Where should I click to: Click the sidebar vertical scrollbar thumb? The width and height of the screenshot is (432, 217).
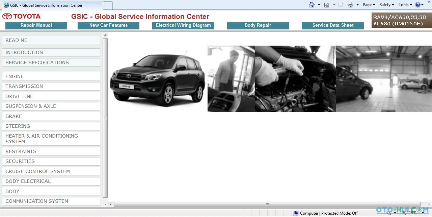(x=105, y=118)
